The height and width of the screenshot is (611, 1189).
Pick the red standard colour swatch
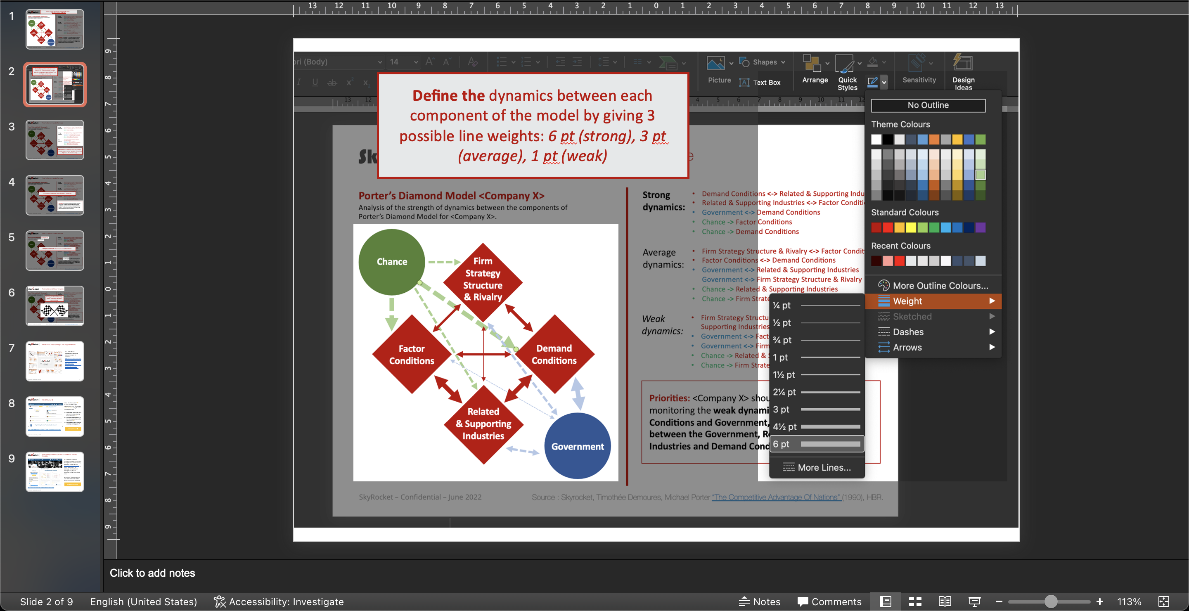[888, 227]
